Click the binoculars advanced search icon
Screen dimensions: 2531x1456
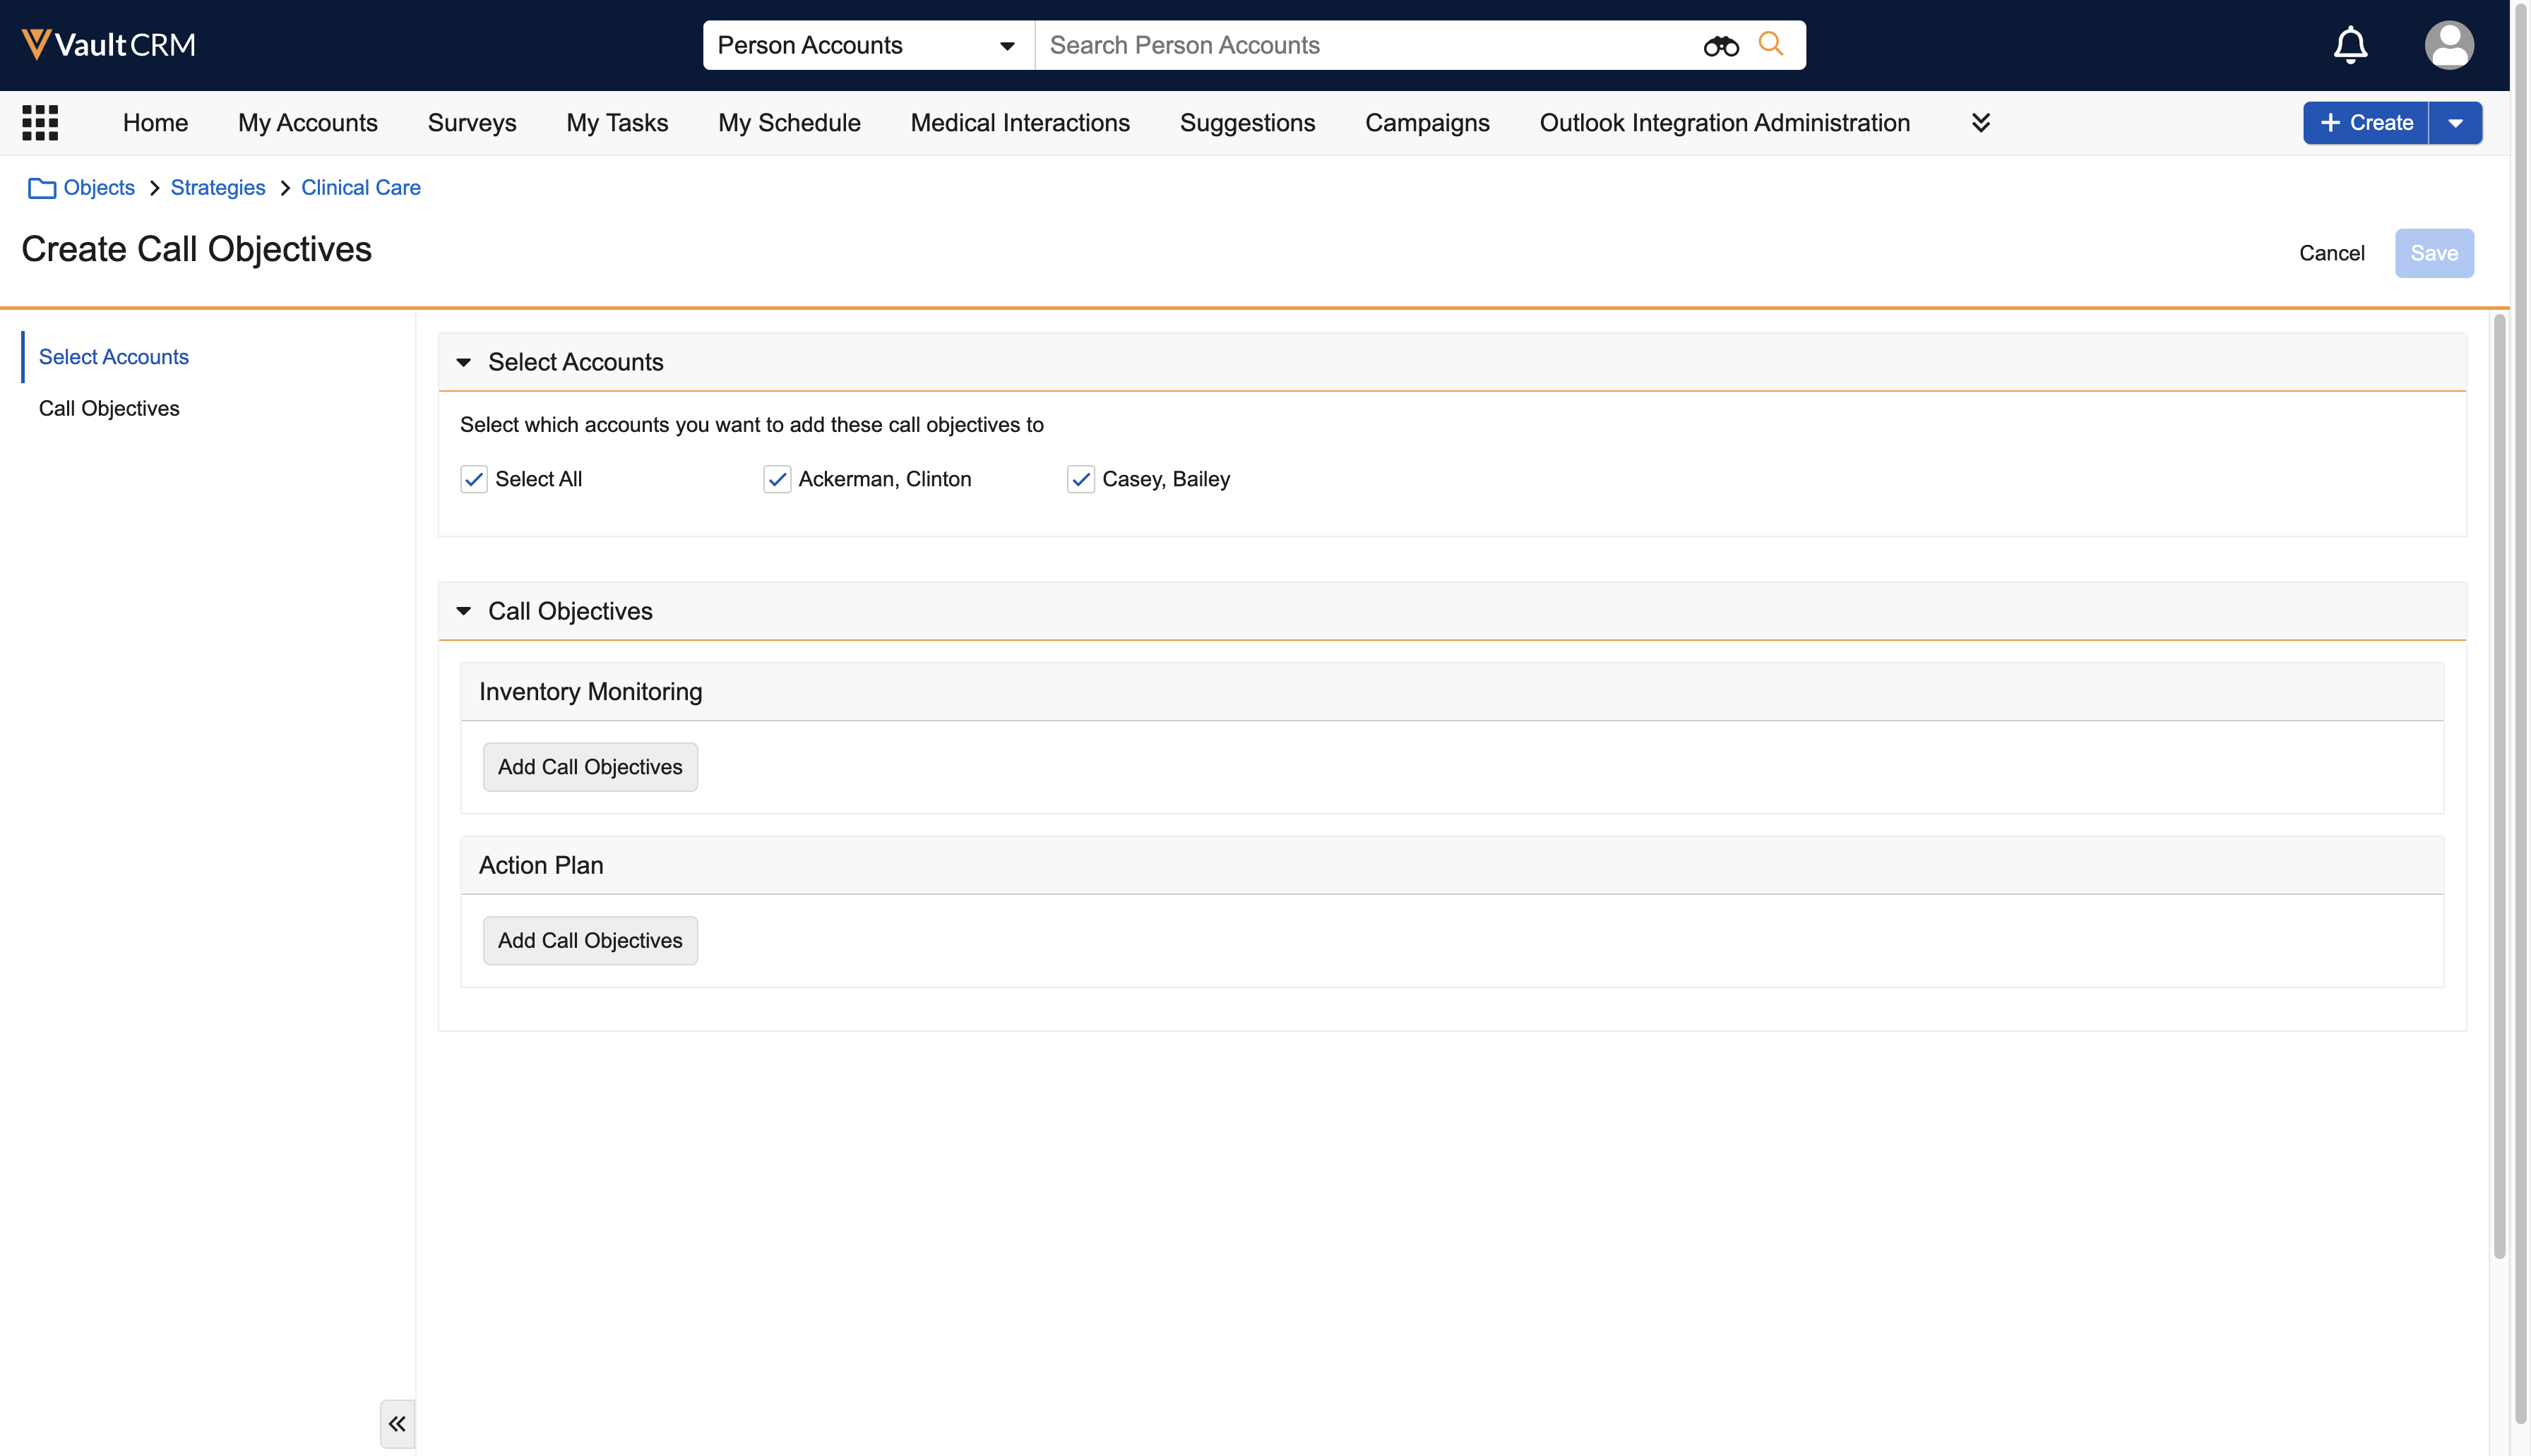click(x=1721, y=45)
